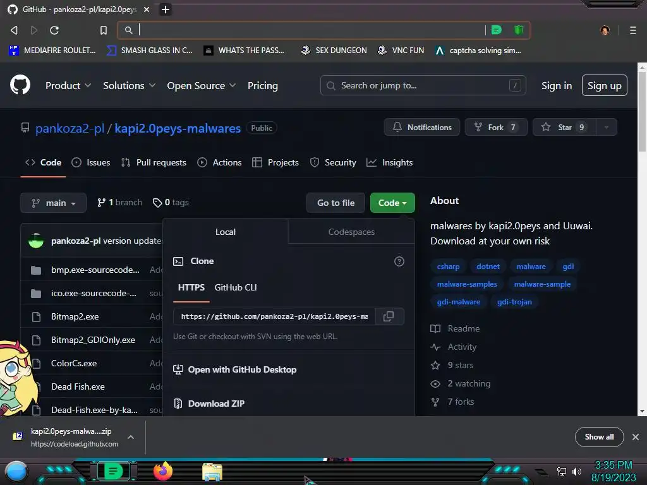
Task: Click the green shield icon in address bar
Action: [x=518, y=30]
